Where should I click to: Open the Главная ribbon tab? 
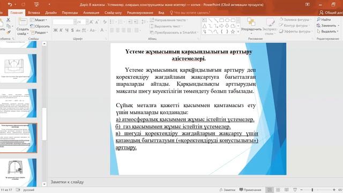[17, 13]
